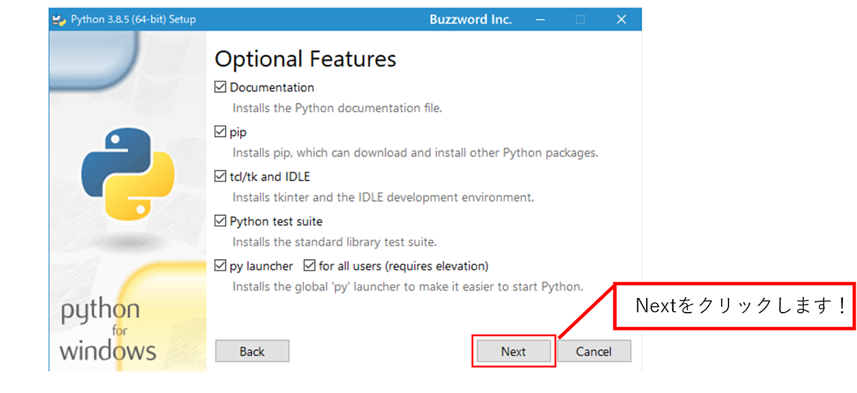The height and width of the screenshot is (393, 857).
Task: Close the Python Setup window
Action: (621, 19)
